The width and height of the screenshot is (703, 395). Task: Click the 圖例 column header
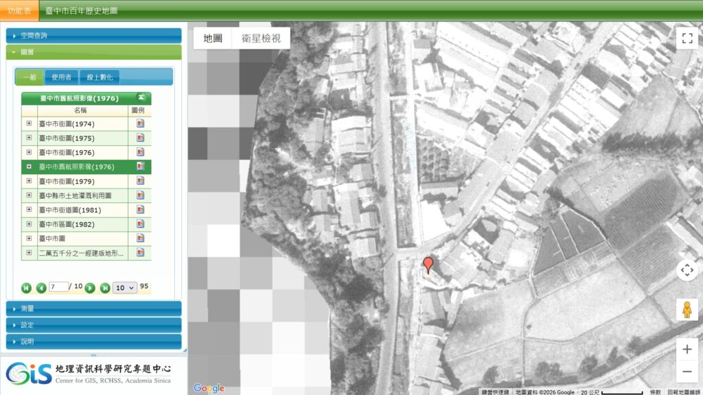[x=138, y=110]
